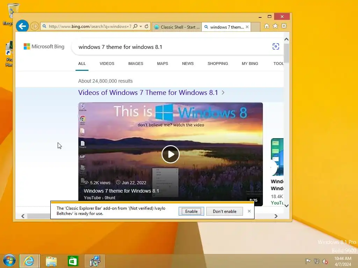This screenshot has width=358, height=268.
Task: Open Videos of Windows 7 Theme link
Action: pos(148,92)
